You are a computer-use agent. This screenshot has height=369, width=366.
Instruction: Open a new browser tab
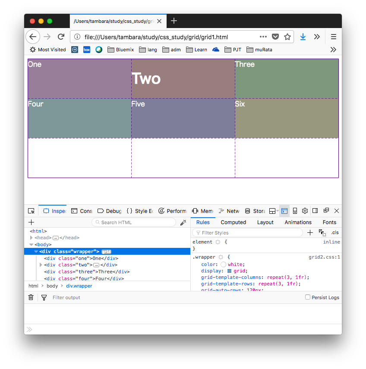pos(174,21)
